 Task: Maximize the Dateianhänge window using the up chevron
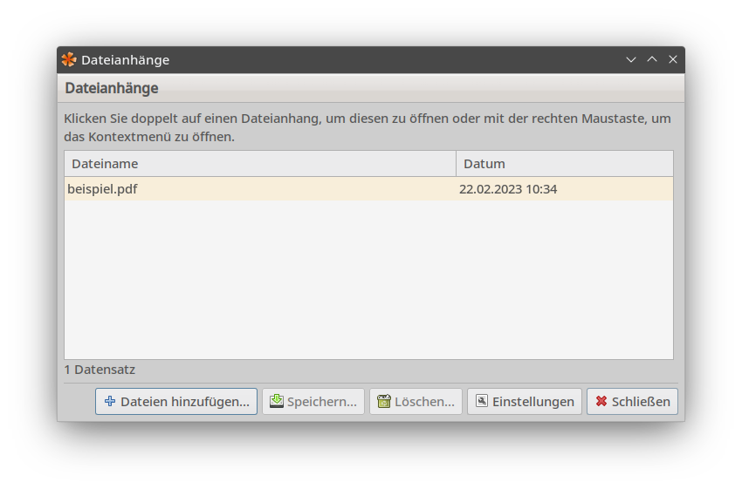[652, 59]
